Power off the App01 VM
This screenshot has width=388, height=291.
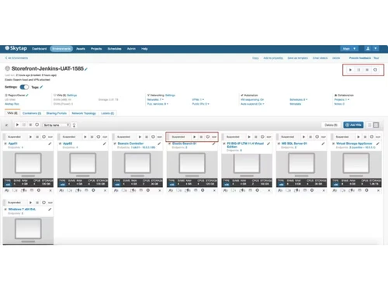[43, 137]
